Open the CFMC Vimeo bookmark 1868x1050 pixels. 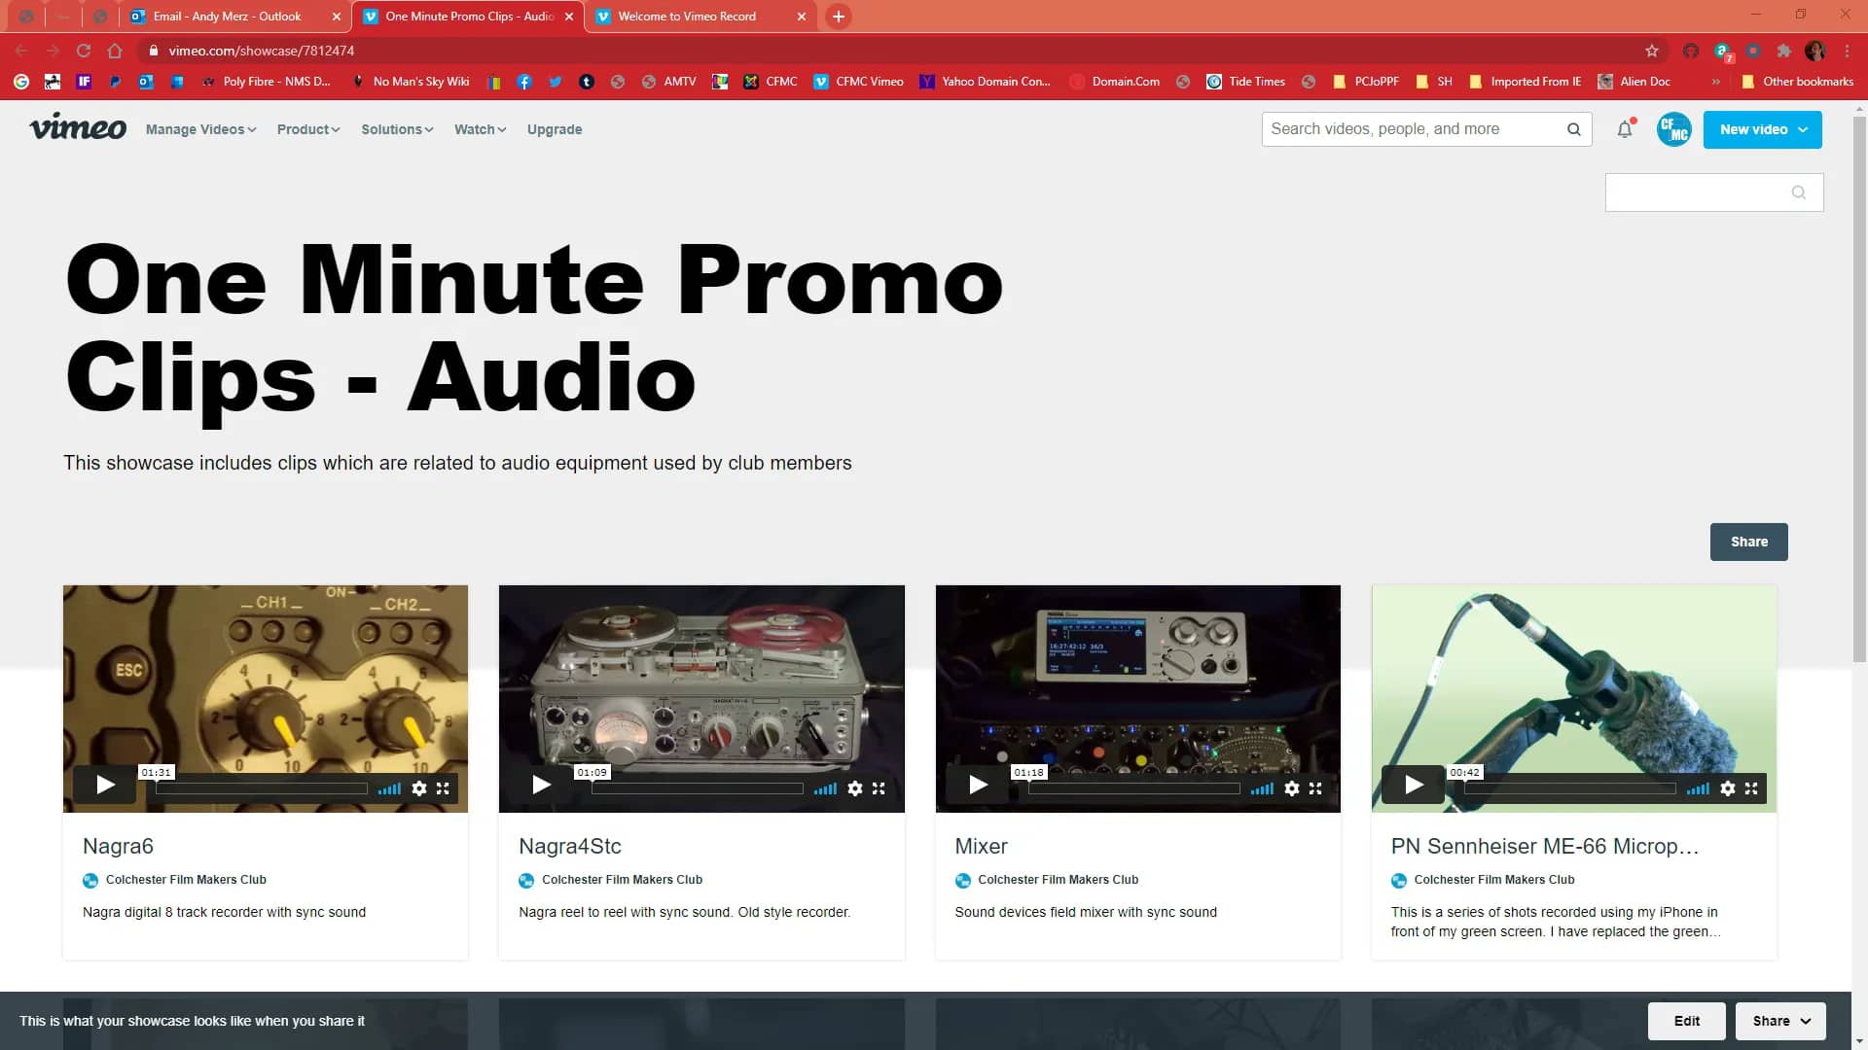(858, 82)
